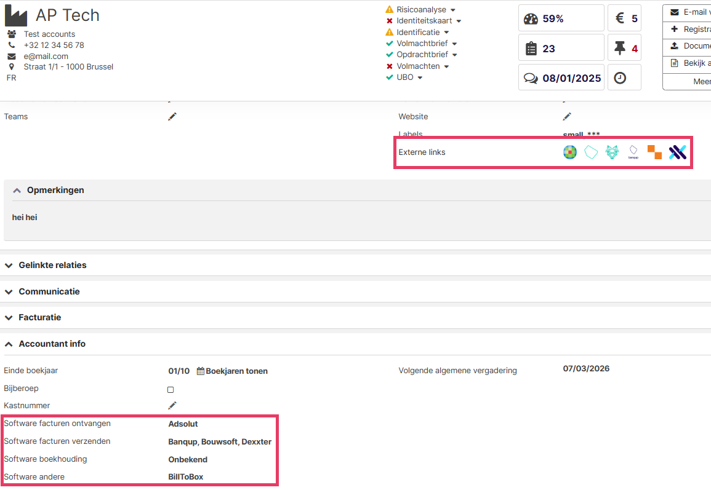
Task: Click the +32 12 34 56 78 phone number
Action: [x=54, y=45]
